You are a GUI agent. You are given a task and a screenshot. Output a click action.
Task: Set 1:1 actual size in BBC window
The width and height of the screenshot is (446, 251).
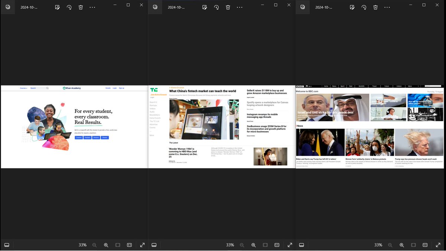[425, 245]
